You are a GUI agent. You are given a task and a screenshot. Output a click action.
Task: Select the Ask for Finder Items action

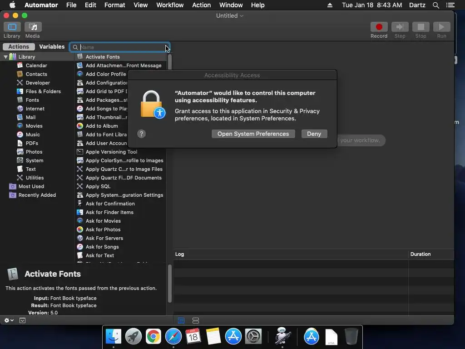(x=120, y=212)
